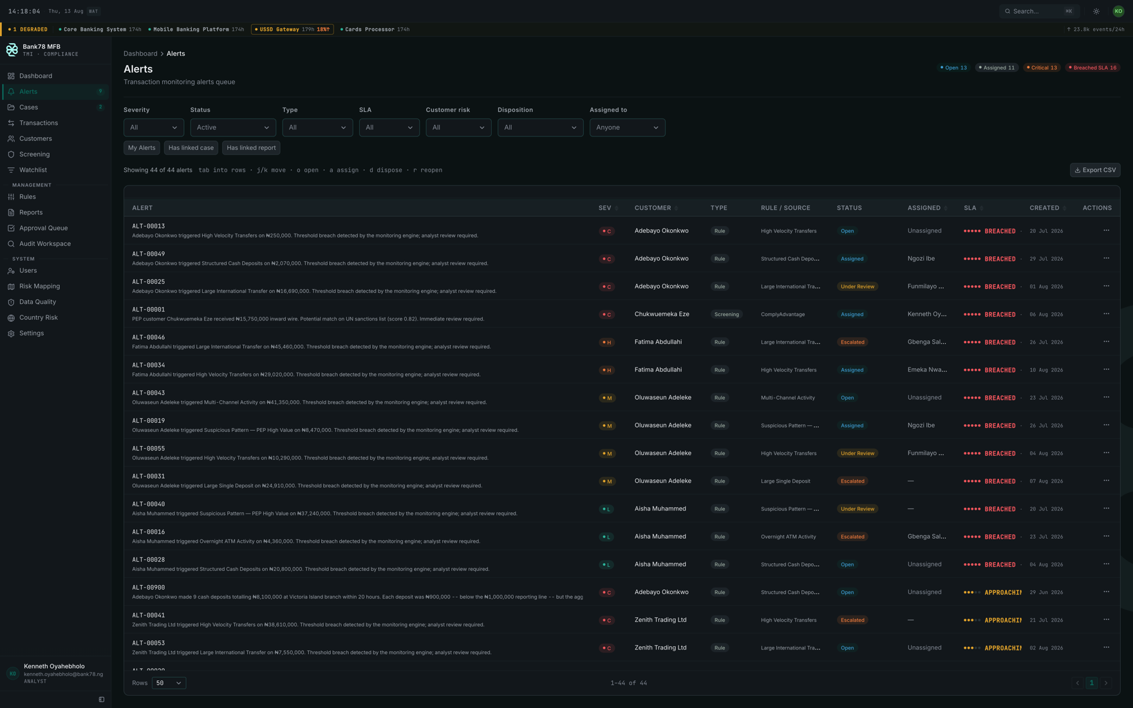Toggle the light/dark theme sun icon
The width and height of the screenshot is (1133, 708).
click(1096, 11)
